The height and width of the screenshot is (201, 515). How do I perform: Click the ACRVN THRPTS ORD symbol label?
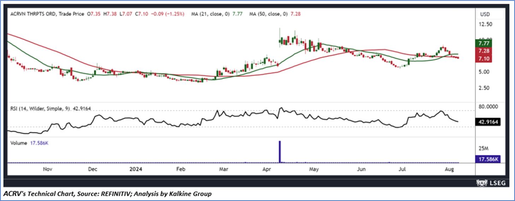click(x=32, y=14)
